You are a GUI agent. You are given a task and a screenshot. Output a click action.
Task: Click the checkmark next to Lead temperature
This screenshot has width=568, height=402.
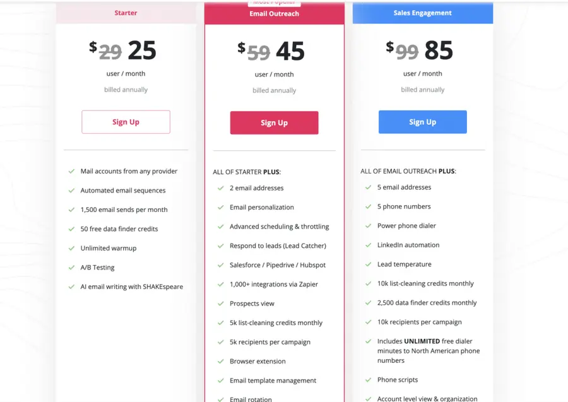(368, 264)
